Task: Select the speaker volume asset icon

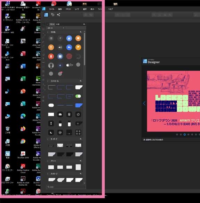Action: [x=60, y=48]
